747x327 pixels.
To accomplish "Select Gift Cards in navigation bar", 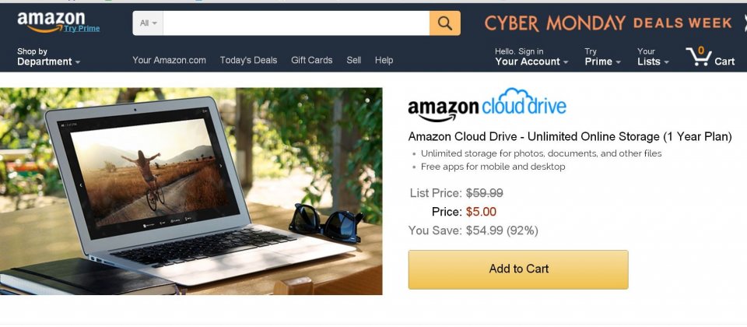I will click(311, 60).
